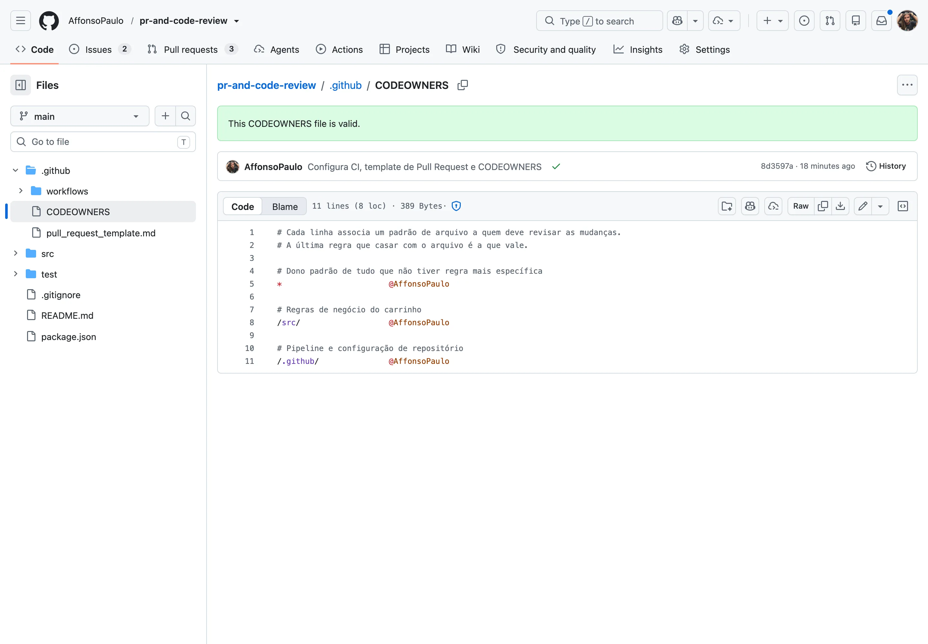Open pull_request_template.md in file tree

tap(101, 233)
